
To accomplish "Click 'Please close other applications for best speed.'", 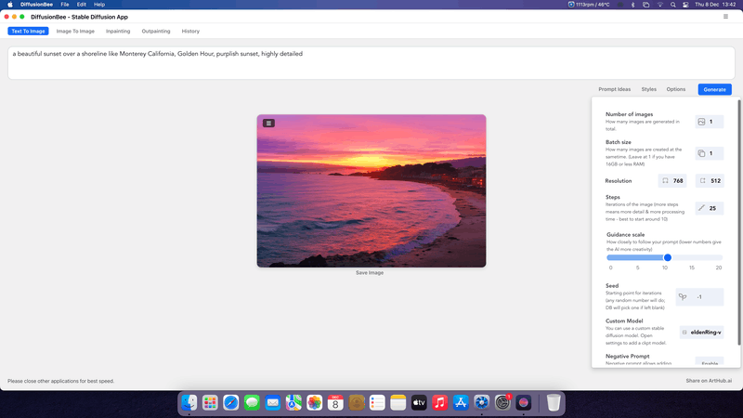I will point(60,381).
